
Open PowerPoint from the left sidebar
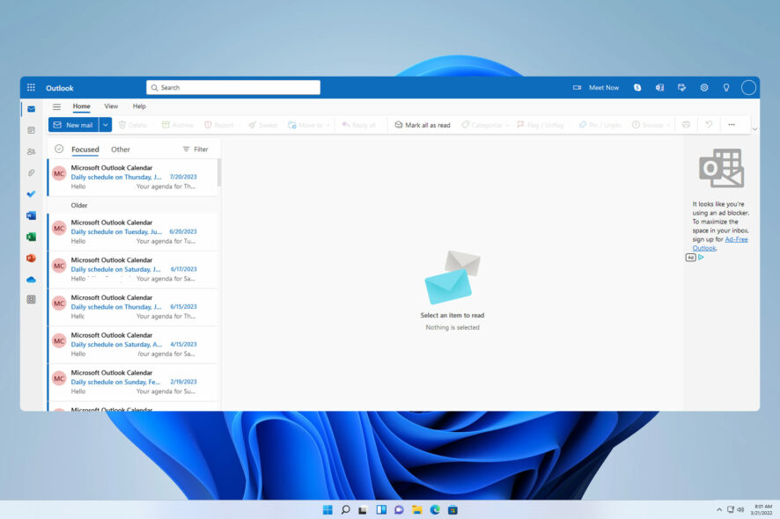click(x=31, y=259)
